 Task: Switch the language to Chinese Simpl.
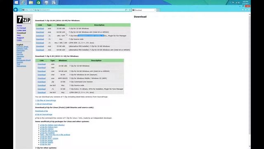[22, 47]
